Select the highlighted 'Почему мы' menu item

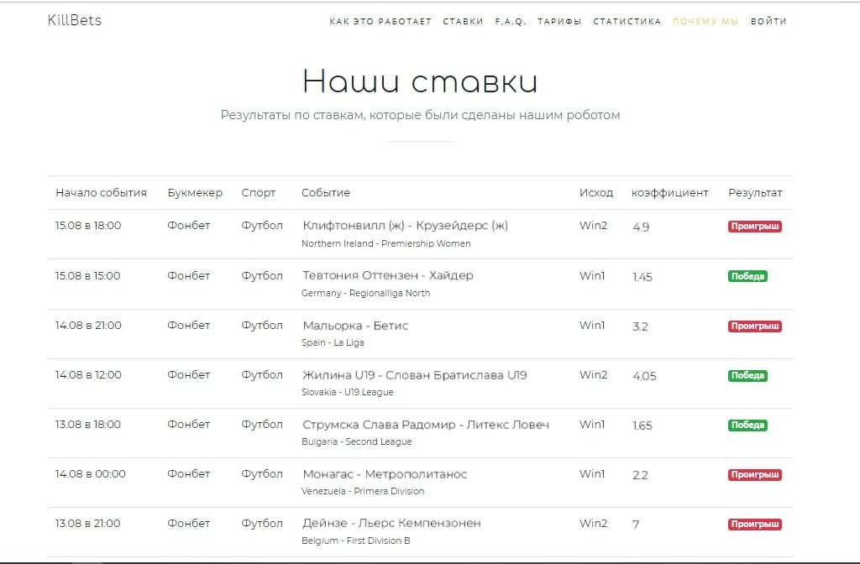click(x=705, y=21)
